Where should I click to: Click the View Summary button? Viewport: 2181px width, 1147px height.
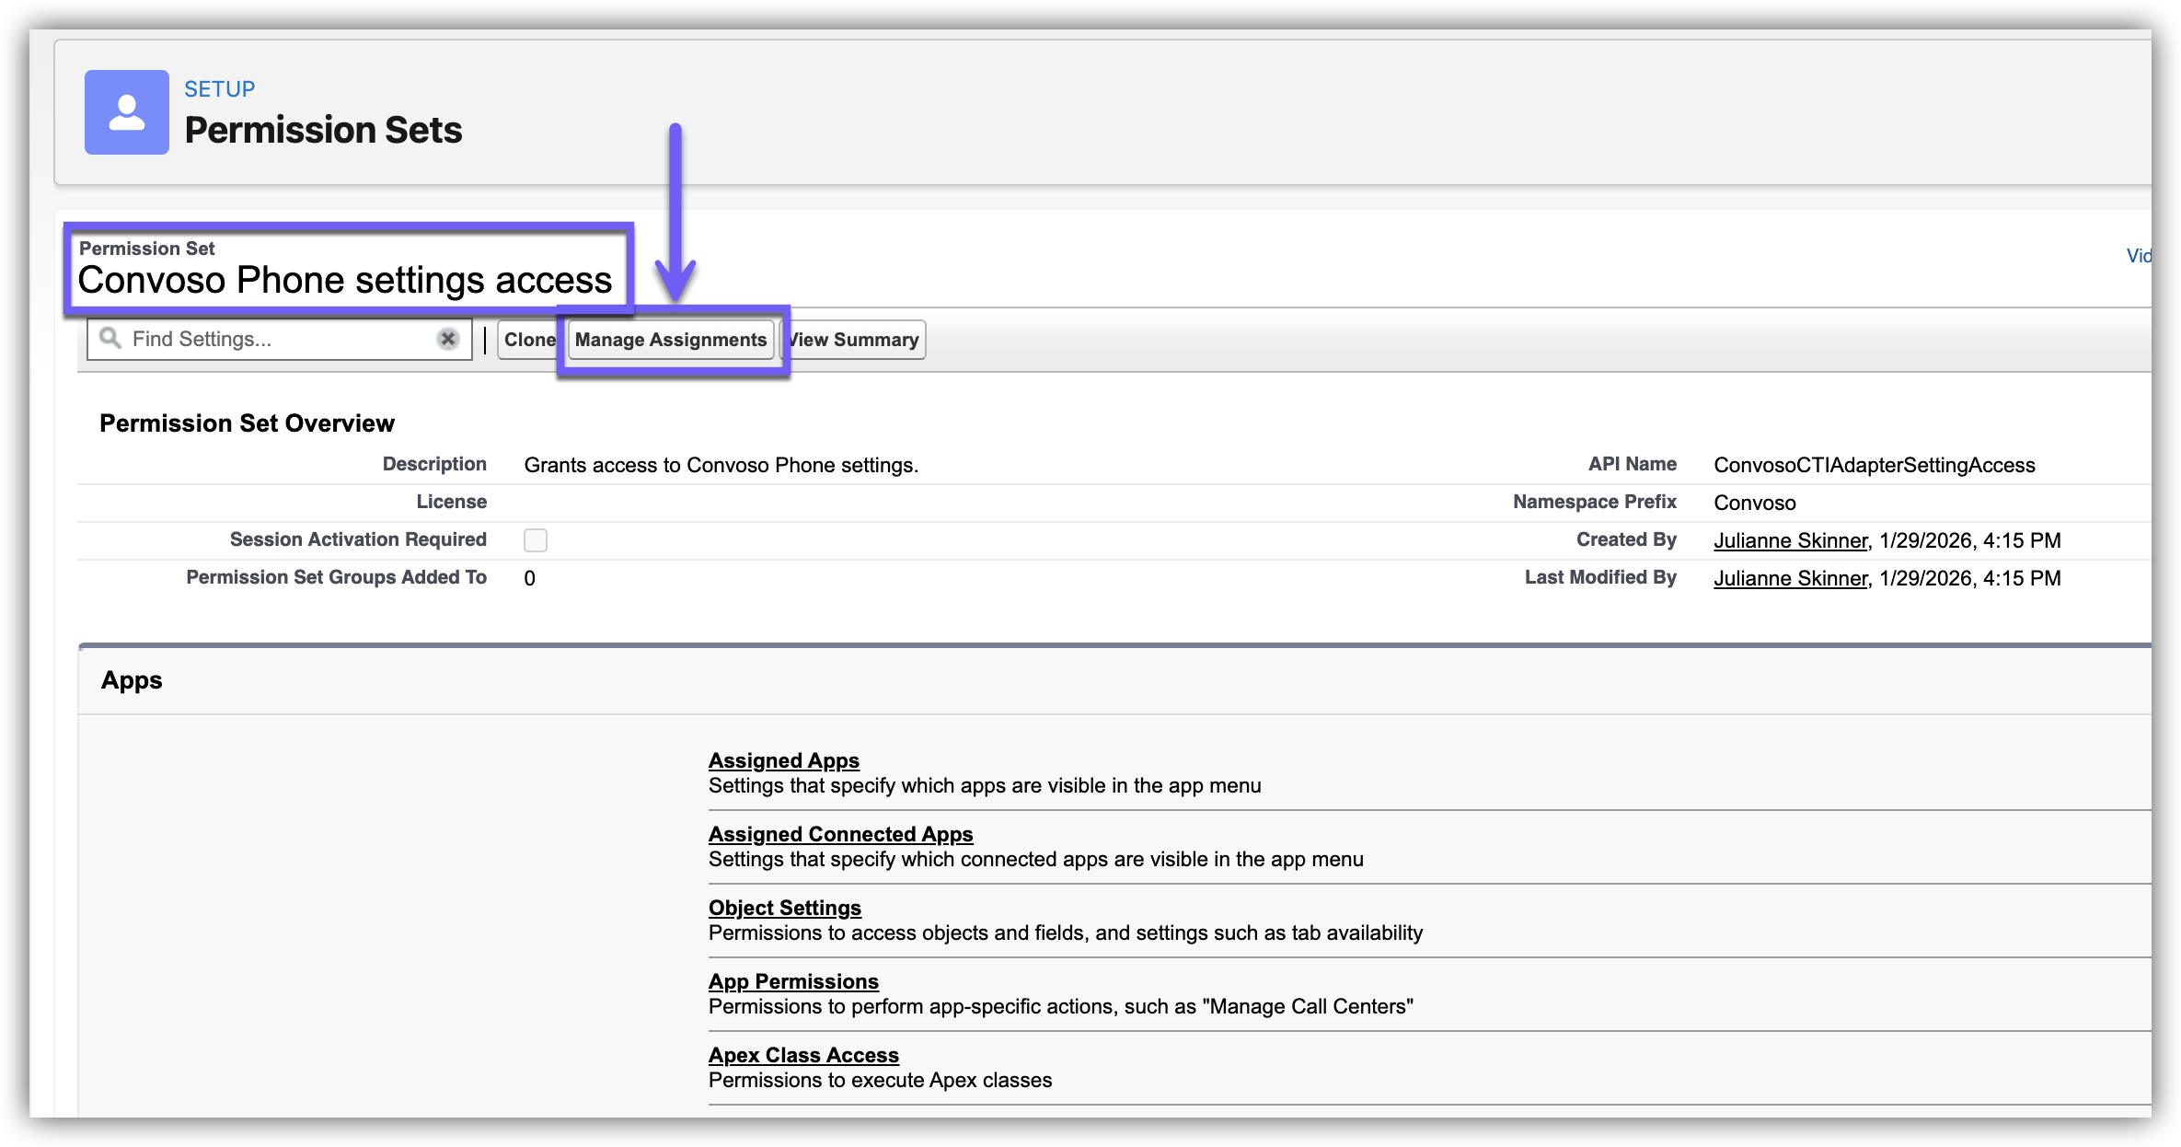[x=856, y=340]
